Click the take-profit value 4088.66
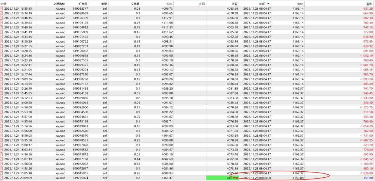The height and width of the screenshot is (181, 375). tap(233, 51)
